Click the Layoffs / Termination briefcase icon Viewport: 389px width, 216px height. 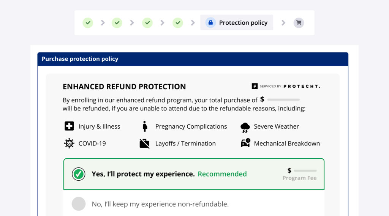click(x=144, y=143)
